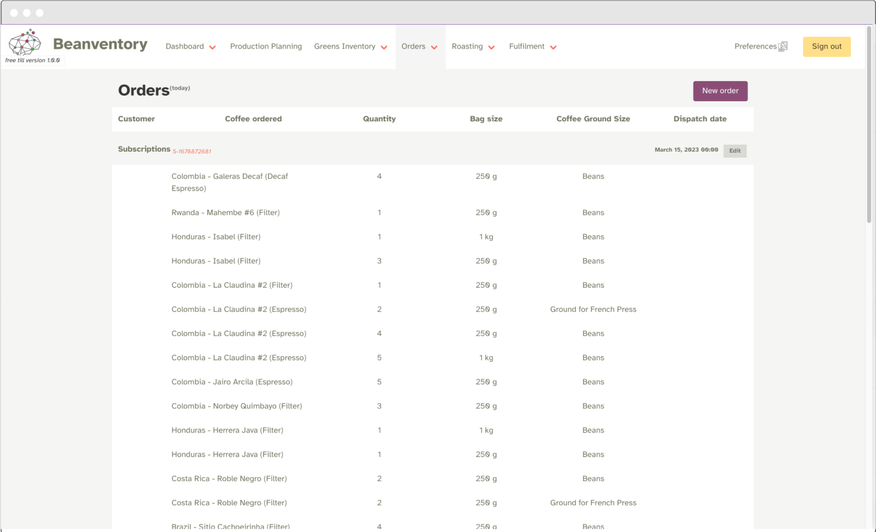Viewport: 876px width, 532px height.
Task: Open the Roasting menu item
Action: 467,46
